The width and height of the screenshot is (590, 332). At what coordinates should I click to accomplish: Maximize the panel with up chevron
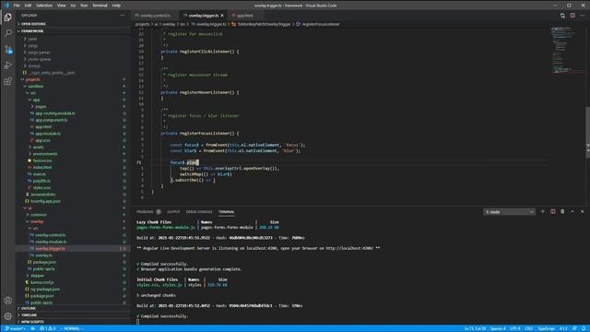tap(572, 211)
